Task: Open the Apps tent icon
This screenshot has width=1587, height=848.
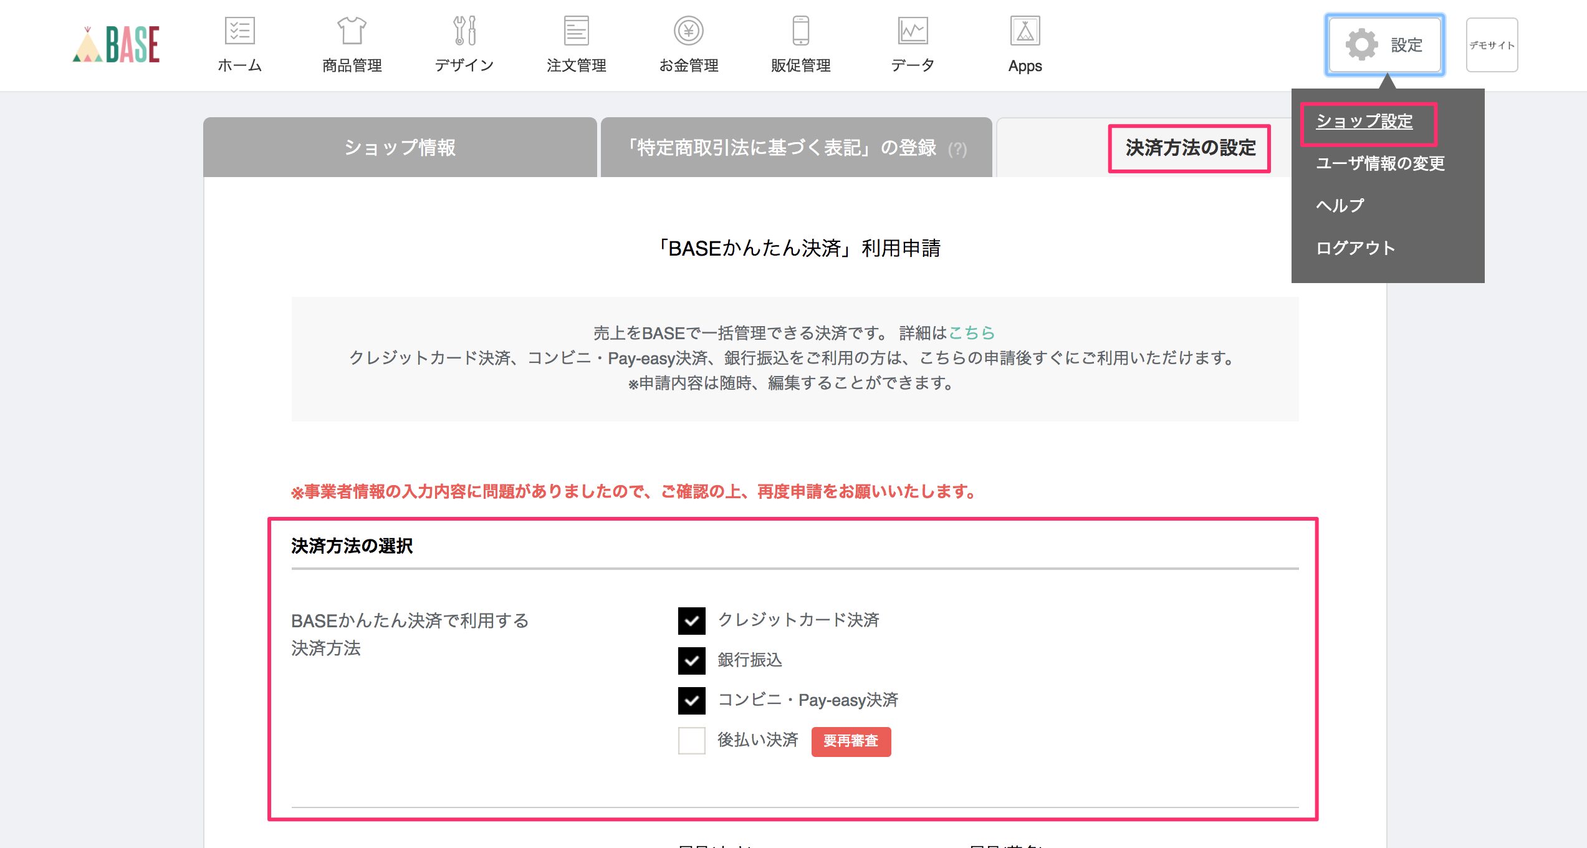Action: coord(1025,31)
